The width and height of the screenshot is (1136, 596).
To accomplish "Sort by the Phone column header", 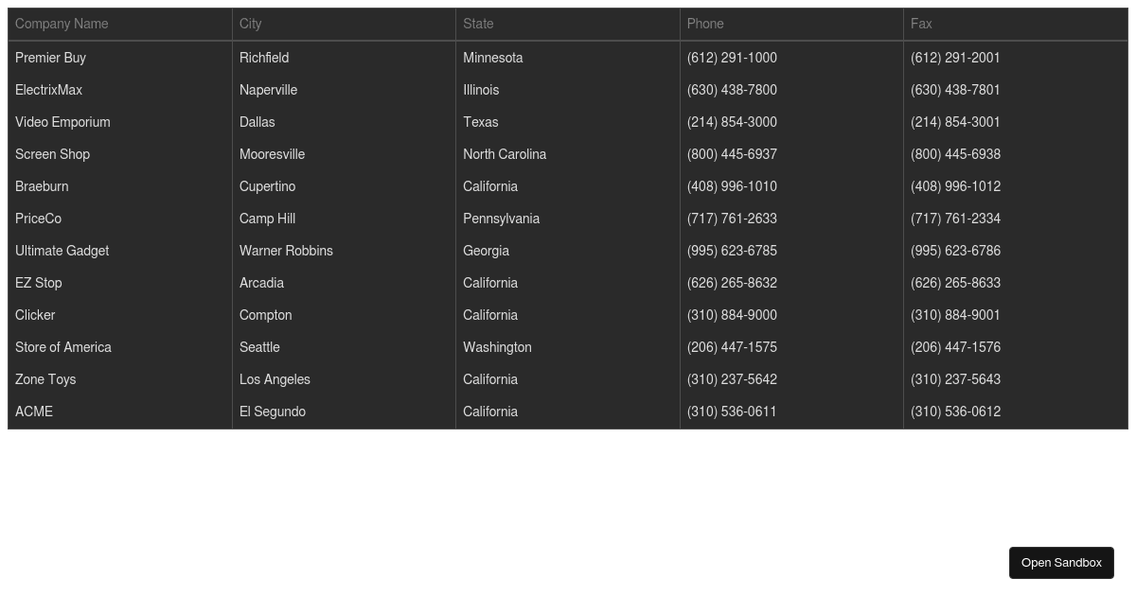I will pyautogui.click(x=705, y=24).
